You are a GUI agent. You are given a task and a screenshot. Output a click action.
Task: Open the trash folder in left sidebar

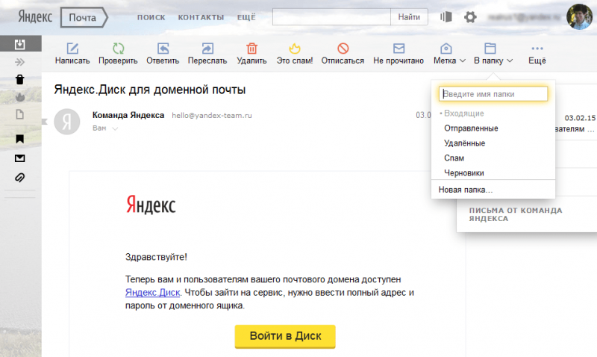20,80
